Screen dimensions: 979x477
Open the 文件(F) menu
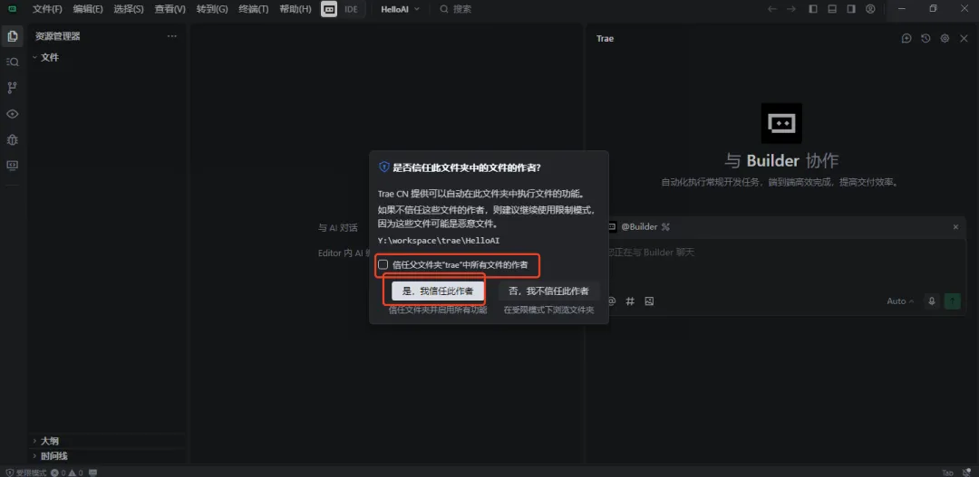(47, 9)
